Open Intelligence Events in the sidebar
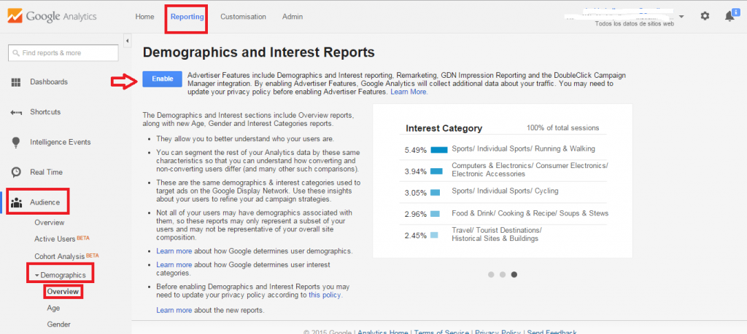 coord(60,142)
